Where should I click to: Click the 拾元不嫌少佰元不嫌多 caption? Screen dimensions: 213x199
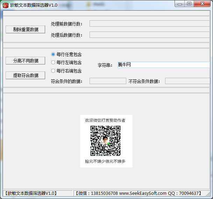pyautogui.click(x=105, y=162)
